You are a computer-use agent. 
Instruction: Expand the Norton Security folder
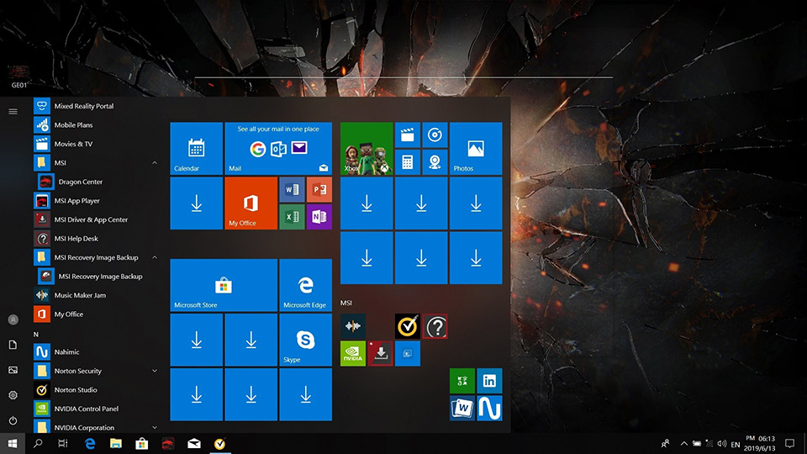[155, 371]
